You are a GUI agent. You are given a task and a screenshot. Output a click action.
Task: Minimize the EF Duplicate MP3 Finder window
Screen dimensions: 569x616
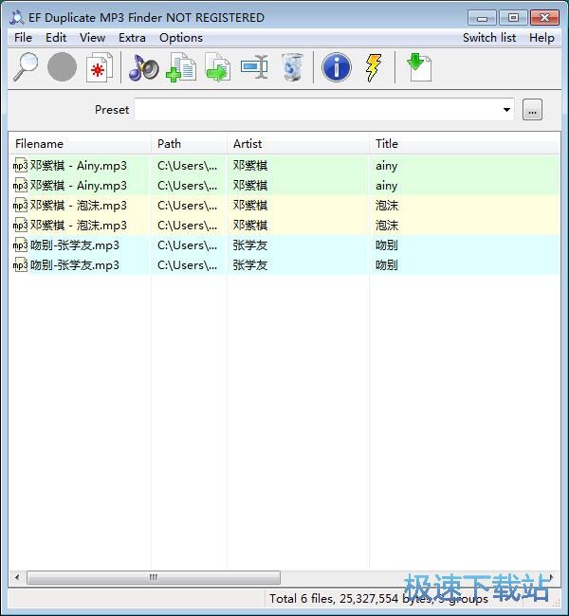coord(482,18)
